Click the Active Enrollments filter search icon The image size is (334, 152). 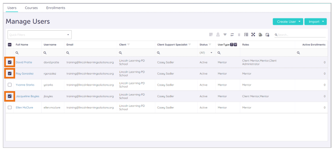[x=298, y=53]
